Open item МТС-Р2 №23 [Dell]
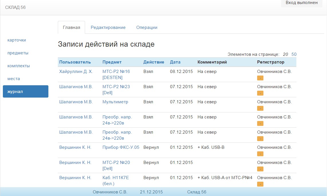The height and width of the screenshot is (196, 327). click(116, 90)
